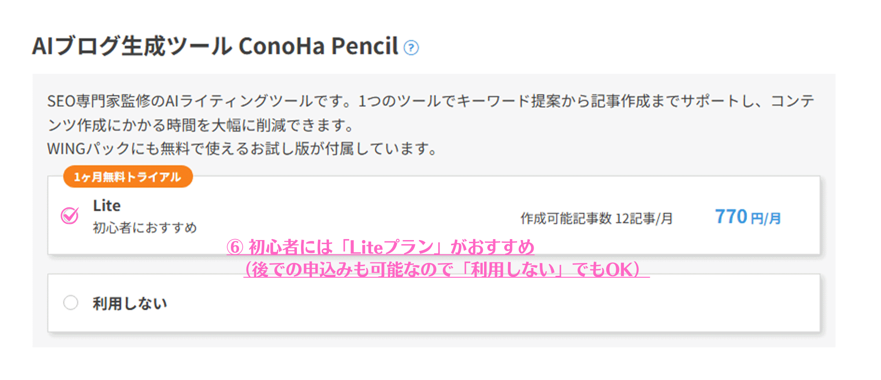This screenshot has width=881, height=380.
Task: Click the 利用しない option label text
Action: (x=130, y=303)
